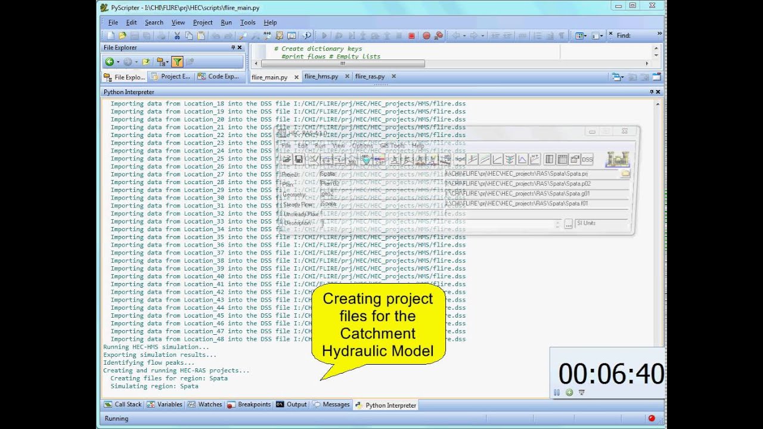Close the File Explorer panel
The image size is (763, 429).
pyautogui.click(x=240, y=48)
